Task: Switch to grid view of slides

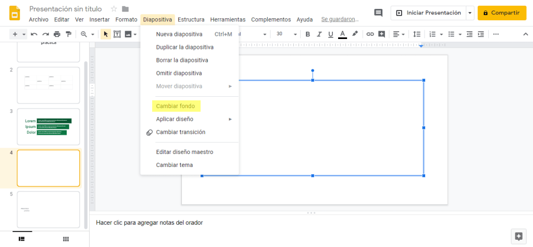Action: [66, 239]
